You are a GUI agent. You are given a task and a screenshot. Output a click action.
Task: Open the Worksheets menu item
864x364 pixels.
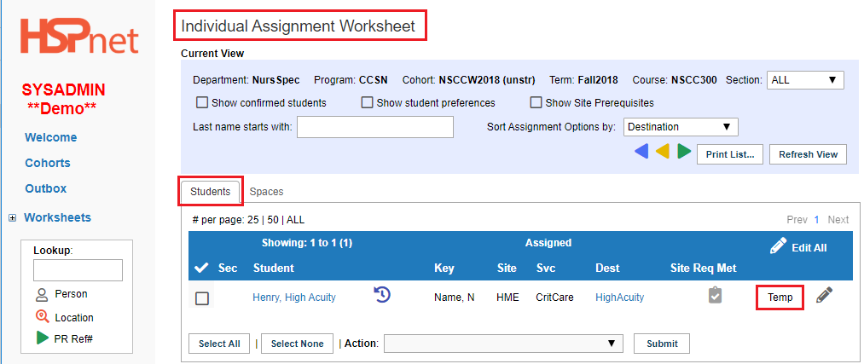click(57, 217)
